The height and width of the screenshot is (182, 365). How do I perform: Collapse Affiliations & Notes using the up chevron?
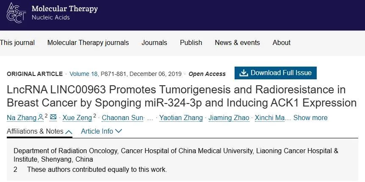pyautogui.click(x=69, y=132)
